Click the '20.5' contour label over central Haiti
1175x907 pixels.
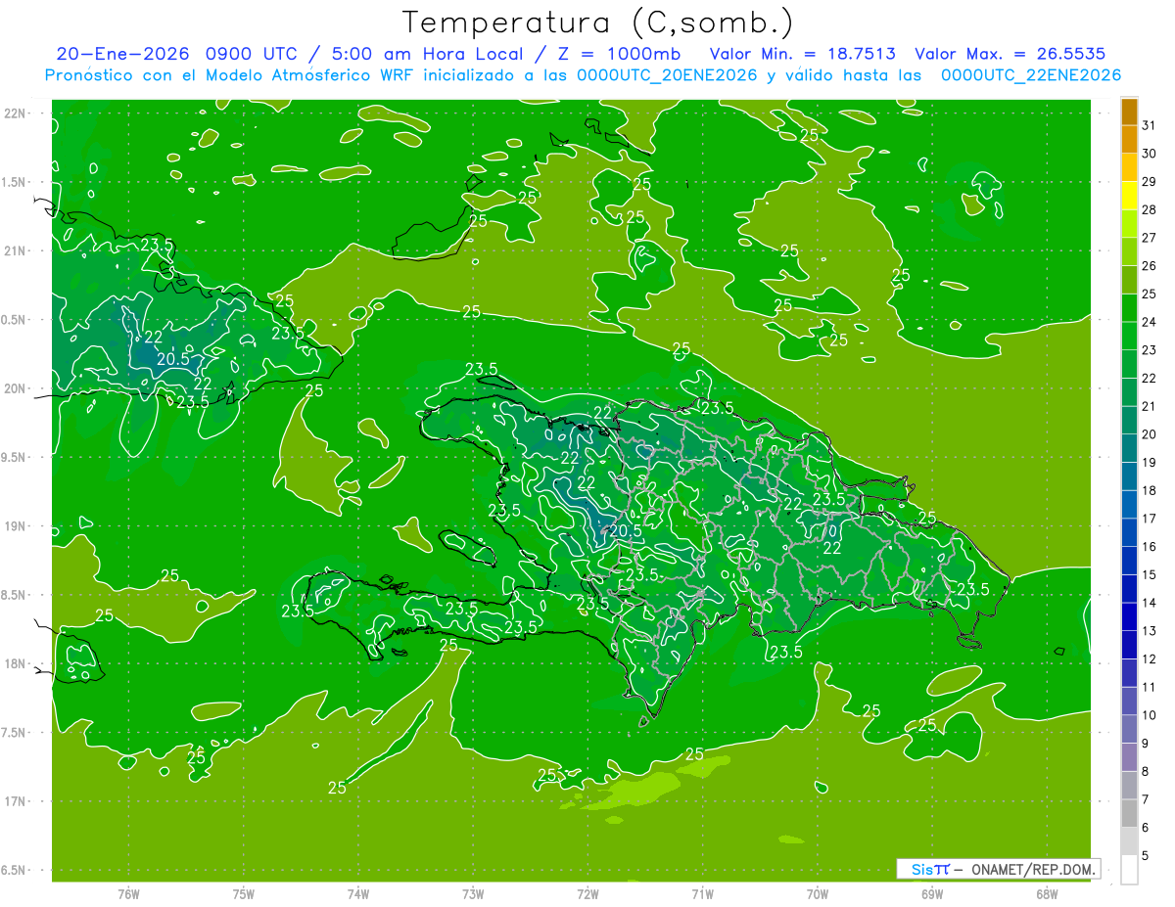tap(625, 530)
